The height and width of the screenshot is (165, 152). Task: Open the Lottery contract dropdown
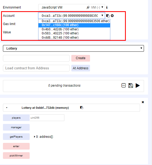click(73, 49)
